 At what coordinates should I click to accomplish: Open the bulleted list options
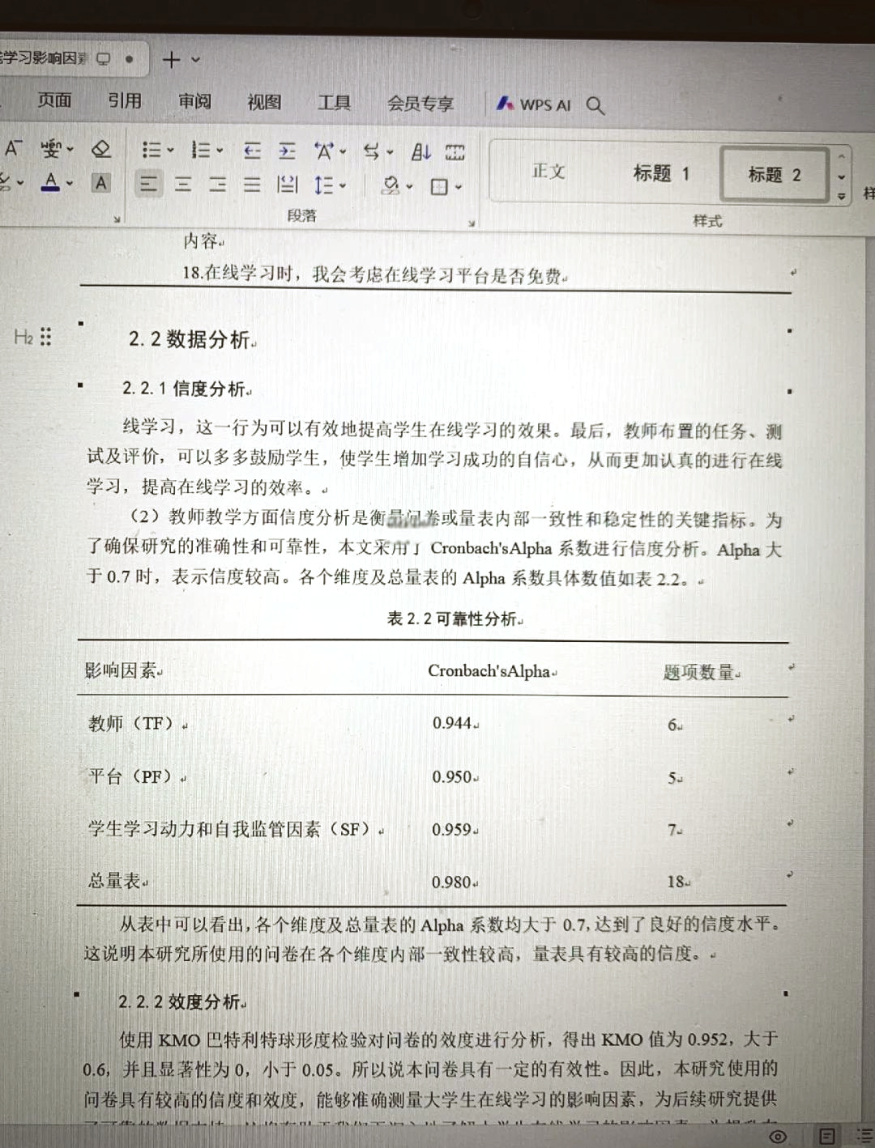(x=170, y=151)
